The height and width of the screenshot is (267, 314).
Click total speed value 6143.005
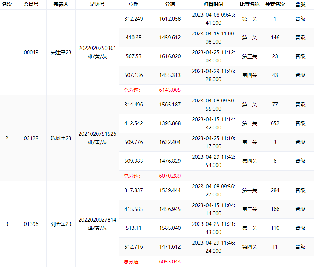(x=170, y=90)
